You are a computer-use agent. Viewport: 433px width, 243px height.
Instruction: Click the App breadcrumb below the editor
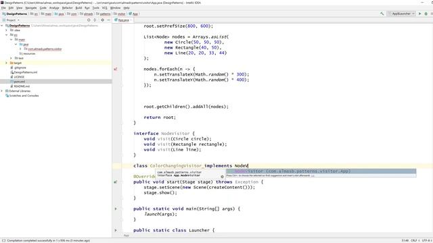coord(127,236)
